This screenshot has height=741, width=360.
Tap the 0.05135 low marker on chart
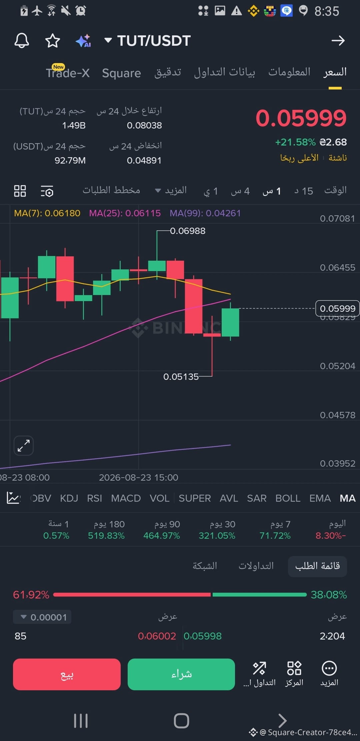point(181,377)
